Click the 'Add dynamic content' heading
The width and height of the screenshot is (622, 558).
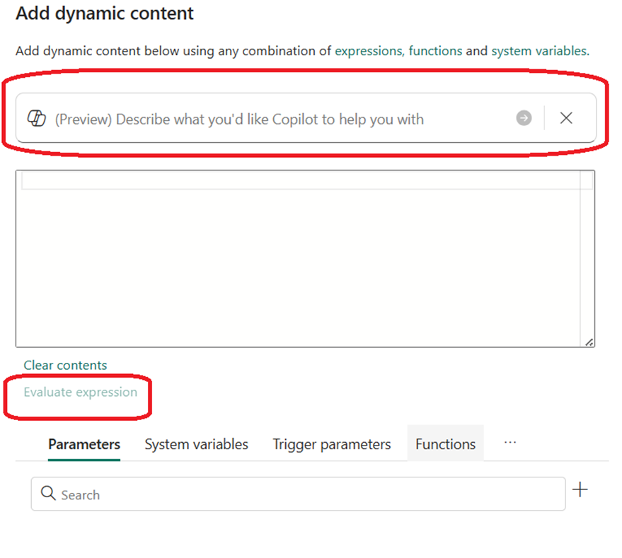coord(105,13)
